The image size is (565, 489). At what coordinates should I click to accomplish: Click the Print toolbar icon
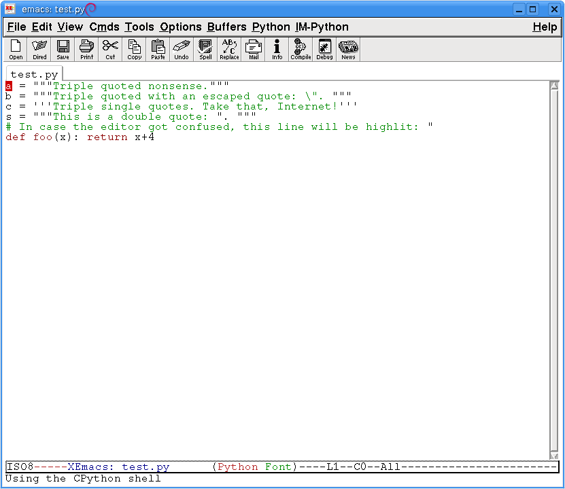[x=87, y=50]
